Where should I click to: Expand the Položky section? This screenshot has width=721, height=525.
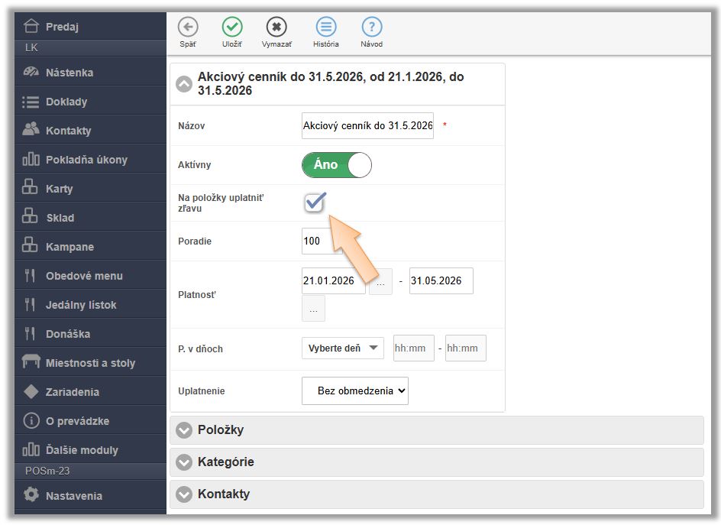pos(220,430)
